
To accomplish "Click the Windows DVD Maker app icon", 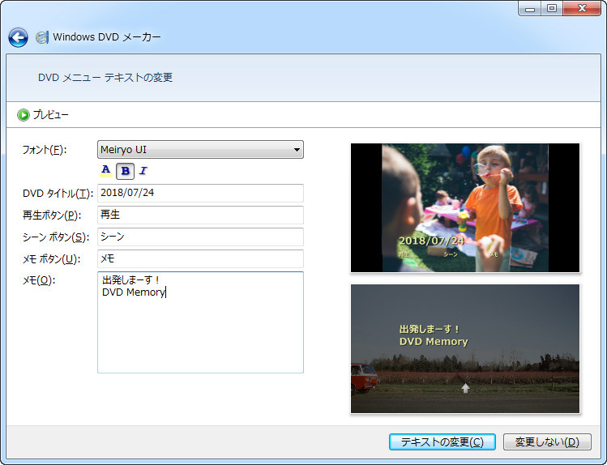I will (x=42, y=37).
